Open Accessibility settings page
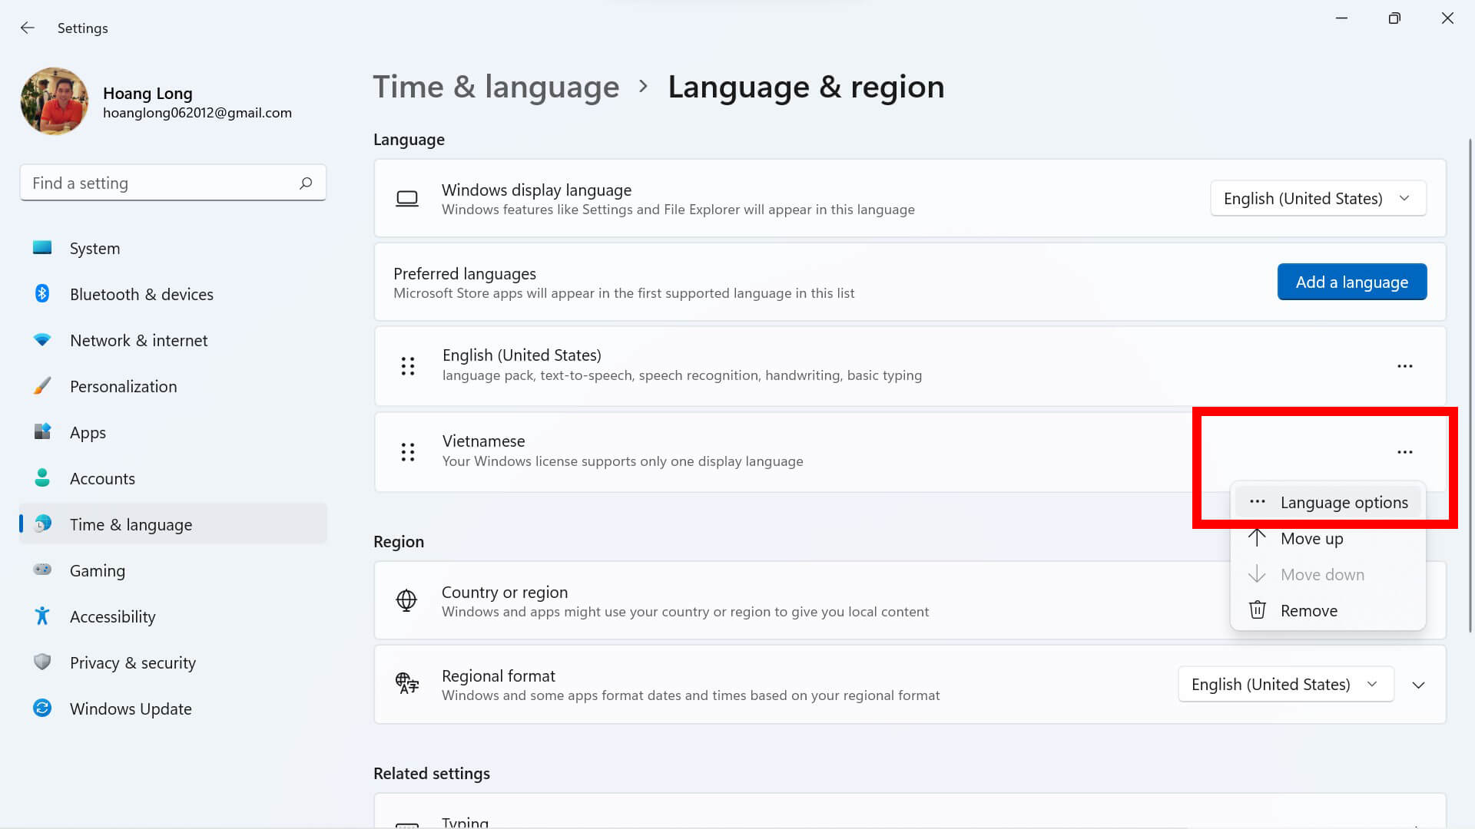1475x829 pixels. [173, 616]
